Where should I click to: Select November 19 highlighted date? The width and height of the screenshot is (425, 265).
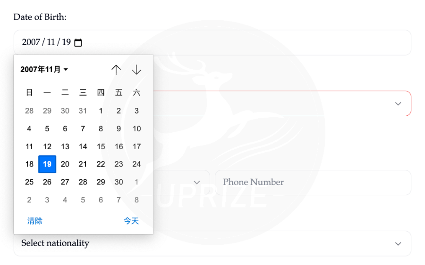pyautogui.click(x=47, y=164)
